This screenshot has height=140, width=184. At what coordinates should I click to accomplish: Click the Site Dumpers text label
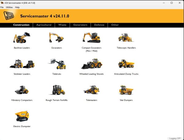point(126,100)
